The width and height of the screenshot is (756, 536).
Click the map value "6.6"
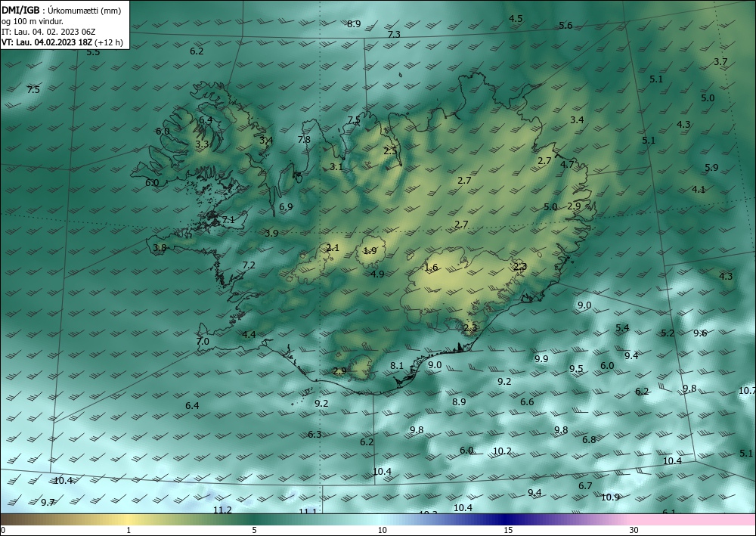click(x=527, y=401)
